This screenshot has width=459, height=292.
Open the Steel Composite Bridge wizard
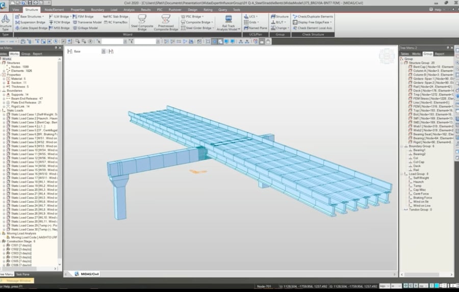pos(141,22)
